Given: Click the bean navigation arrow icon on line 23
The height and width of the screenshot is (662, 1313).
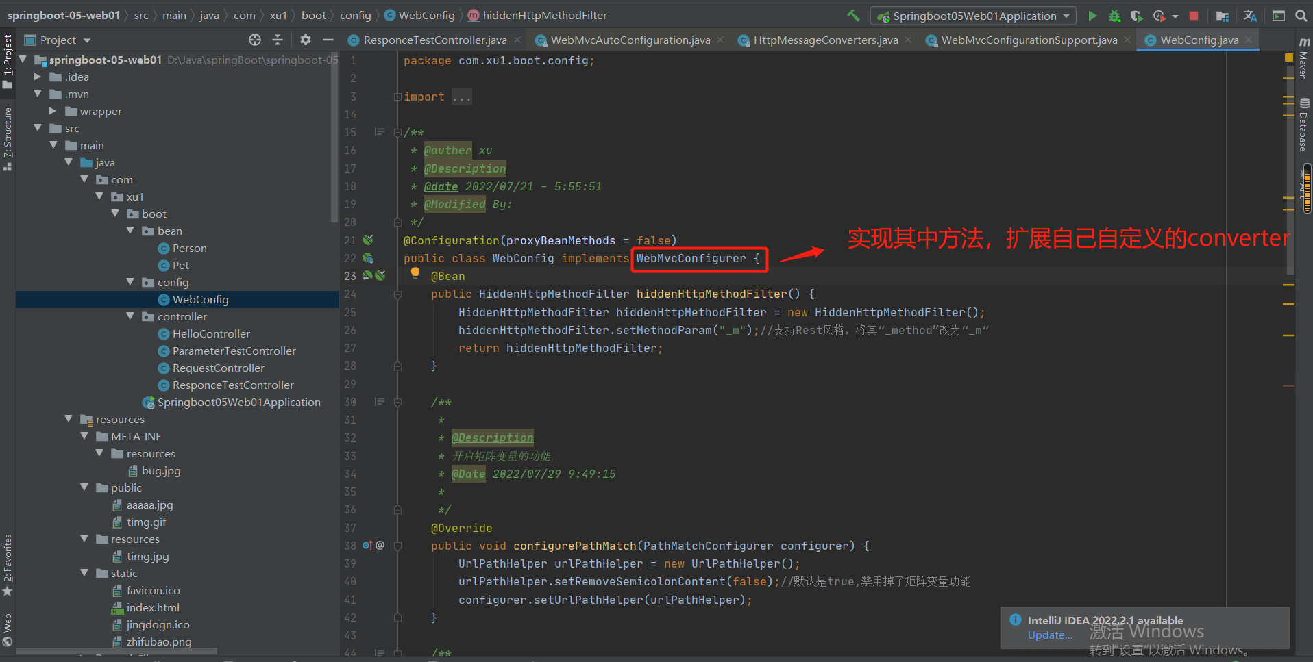Looking at the screenshot, I should pyautogui.click(x=367, y=276).
